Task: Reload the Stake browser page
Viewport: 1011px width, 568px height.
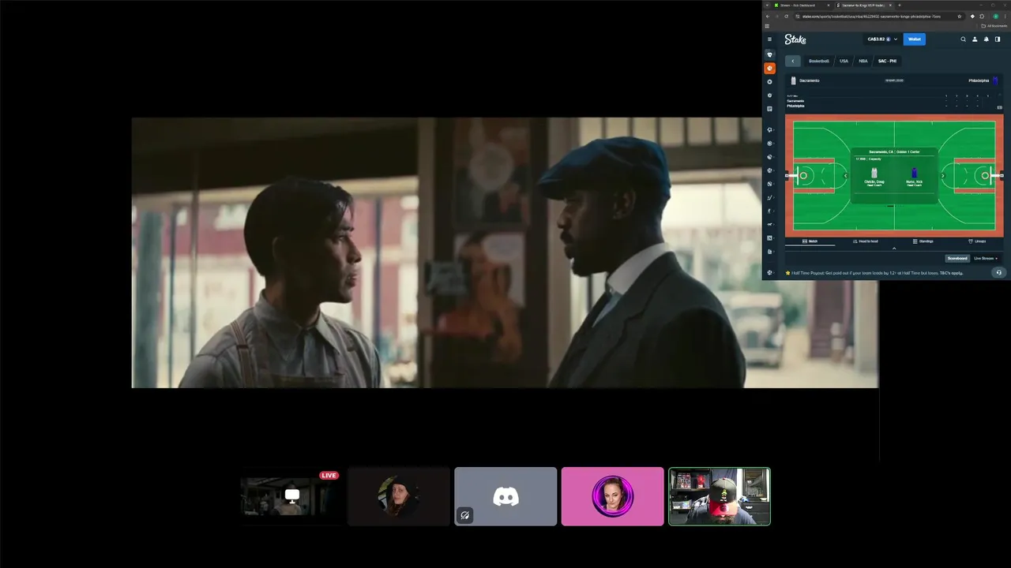Action: point(787,16)
